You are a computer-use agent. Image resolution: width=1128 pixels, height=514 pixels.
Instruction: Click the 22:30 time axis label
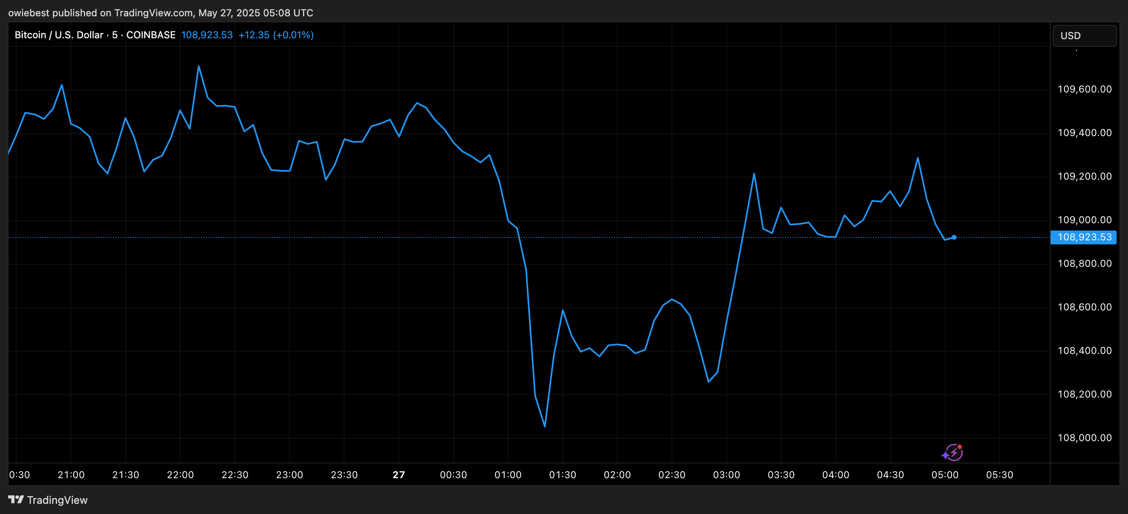tap(235, 475)
